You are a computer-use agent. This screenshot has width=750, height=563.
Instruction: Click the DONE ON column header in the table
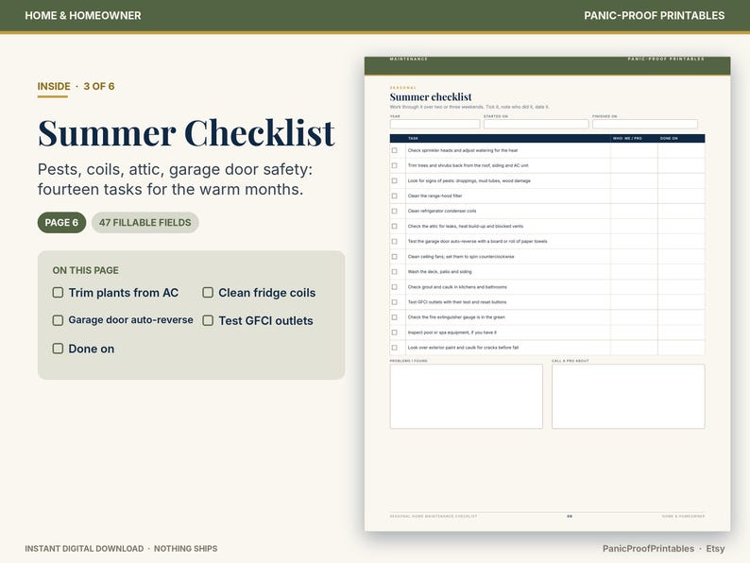click(x=669, y=138)
